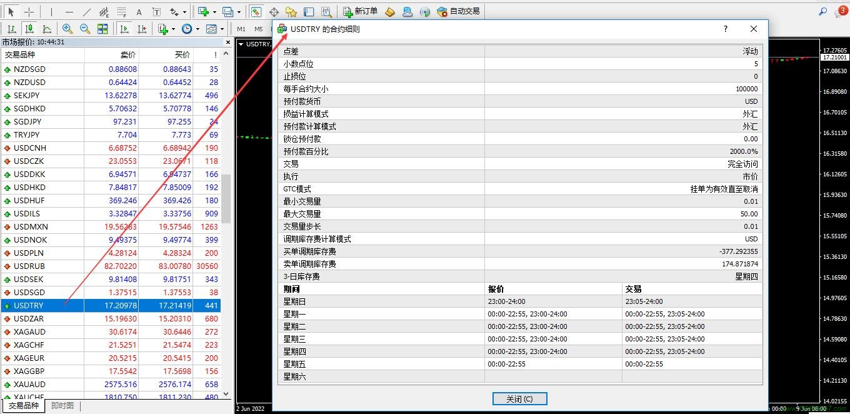Click the 买单调期库存费 row in dialog
850x414 pixels.
[x=520, y=251]
